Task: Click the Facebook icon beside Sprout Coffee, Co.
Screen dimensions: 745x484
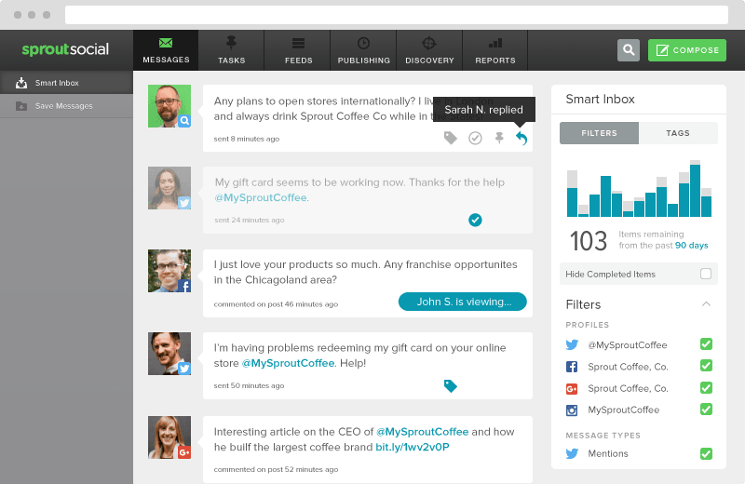Action: point(572,367)
